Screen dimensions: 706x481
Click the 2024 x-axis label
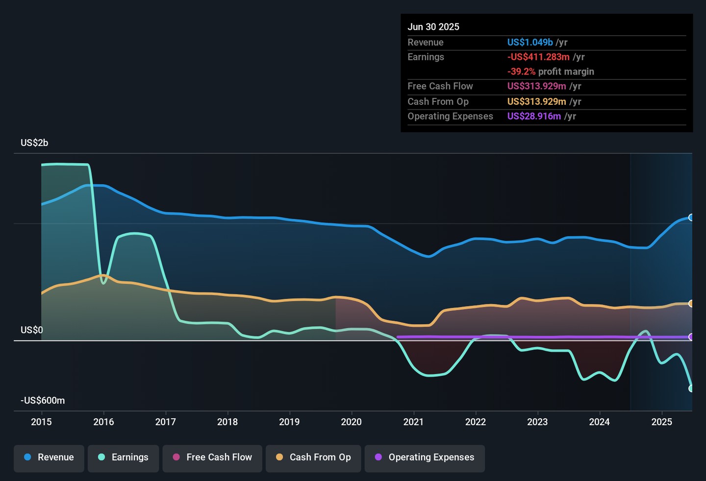click(599, 422)
